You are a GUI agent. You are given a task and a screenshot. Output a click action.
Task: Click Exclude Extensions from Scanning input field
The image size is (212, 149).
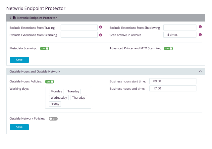coord(79,35)
